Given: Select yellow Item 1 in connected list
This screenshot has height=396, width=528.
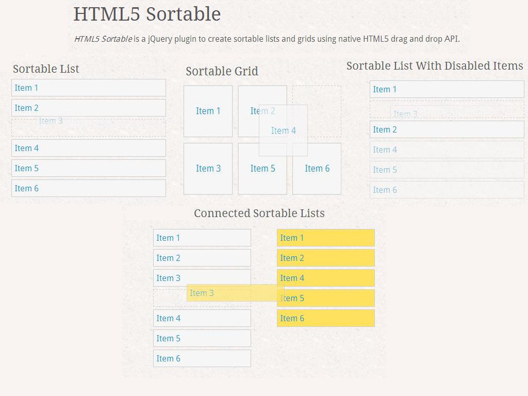Looking at the screenshot, I should 326,238.
